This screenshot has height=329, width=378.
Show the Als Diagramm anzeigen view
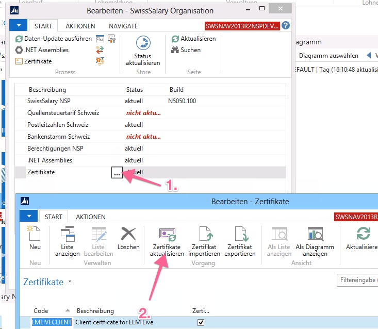[315, 235]
